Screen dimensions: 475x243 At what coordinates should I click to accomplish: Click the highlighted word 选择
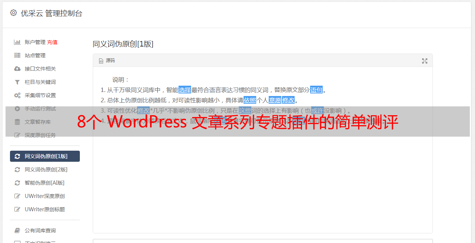(185, 90)
